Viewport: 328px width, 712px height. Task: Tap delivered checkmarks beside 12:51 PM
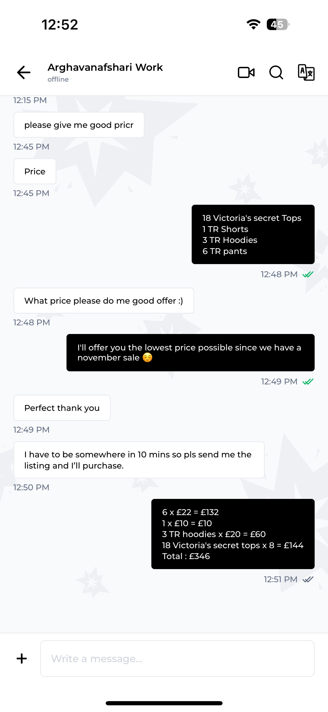click(308, 579)
